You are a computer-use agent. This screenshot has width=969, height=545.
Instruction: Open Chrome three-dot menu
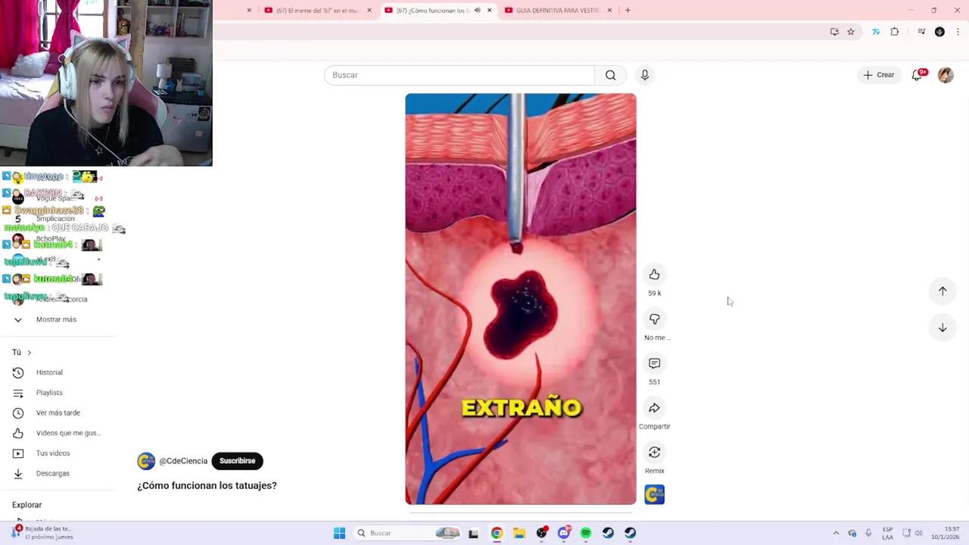pos(958,32)
